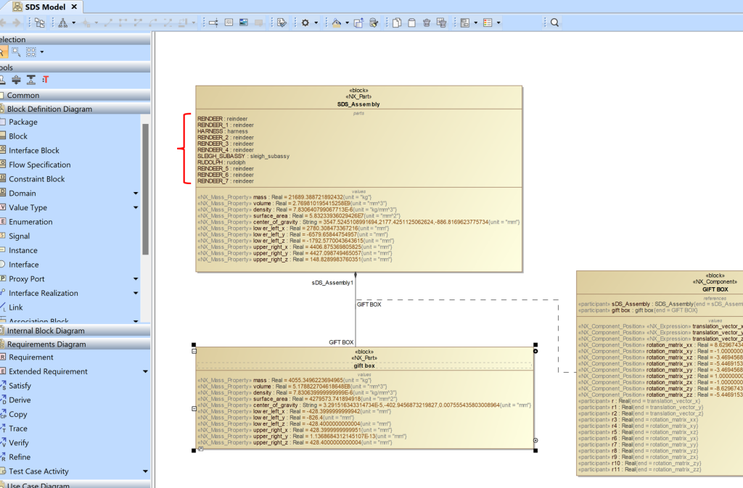Click the magnifier search icon in toolbar
The image size is (743, 488).
pos(555,22)
